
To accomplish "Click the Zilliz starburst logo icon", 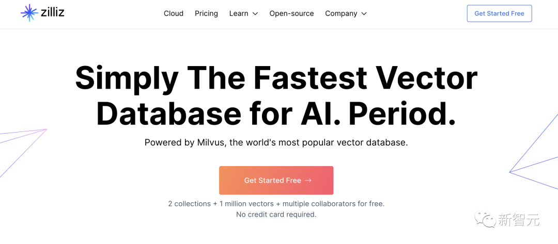I will coord(29,13).
